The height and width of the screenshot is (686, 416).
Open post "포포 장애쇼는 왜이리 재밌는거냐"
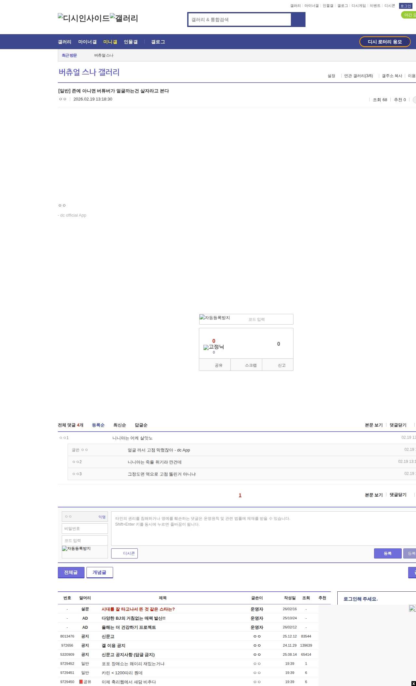[x=133, y=664]
